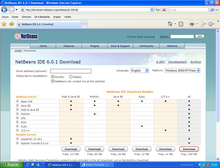Viewport: 220px width, 168px height.
Task: Click the Refresh page icon
Action: tap(158, 10)
